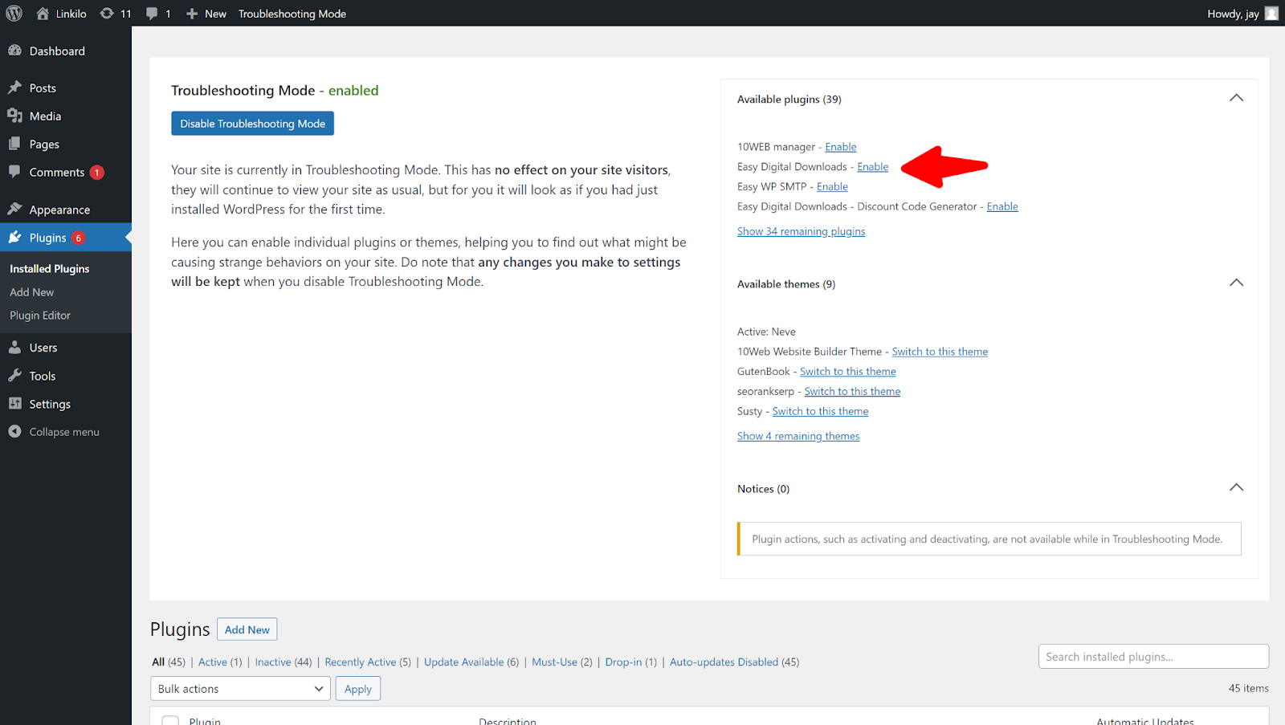Screen dimensions: 1285x725
Task: Filter plugins by Recently Active (5)
Action: click(368, 662)
